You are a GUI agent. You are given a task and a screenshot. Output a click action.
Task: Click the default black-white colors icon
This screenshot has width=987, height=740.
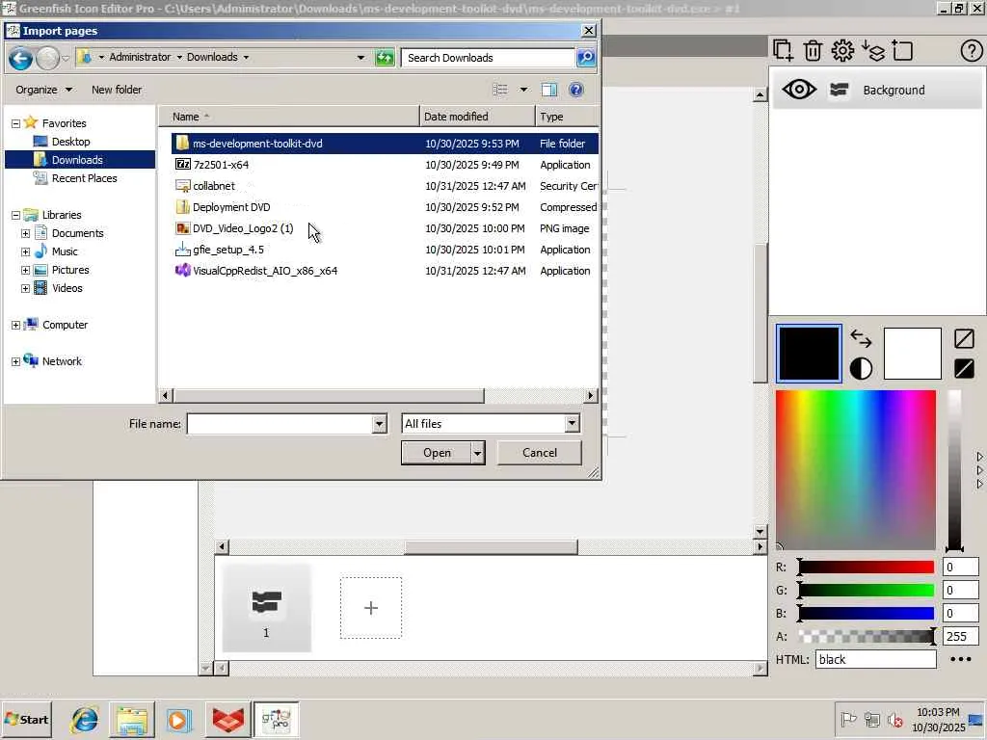(861, 368)
